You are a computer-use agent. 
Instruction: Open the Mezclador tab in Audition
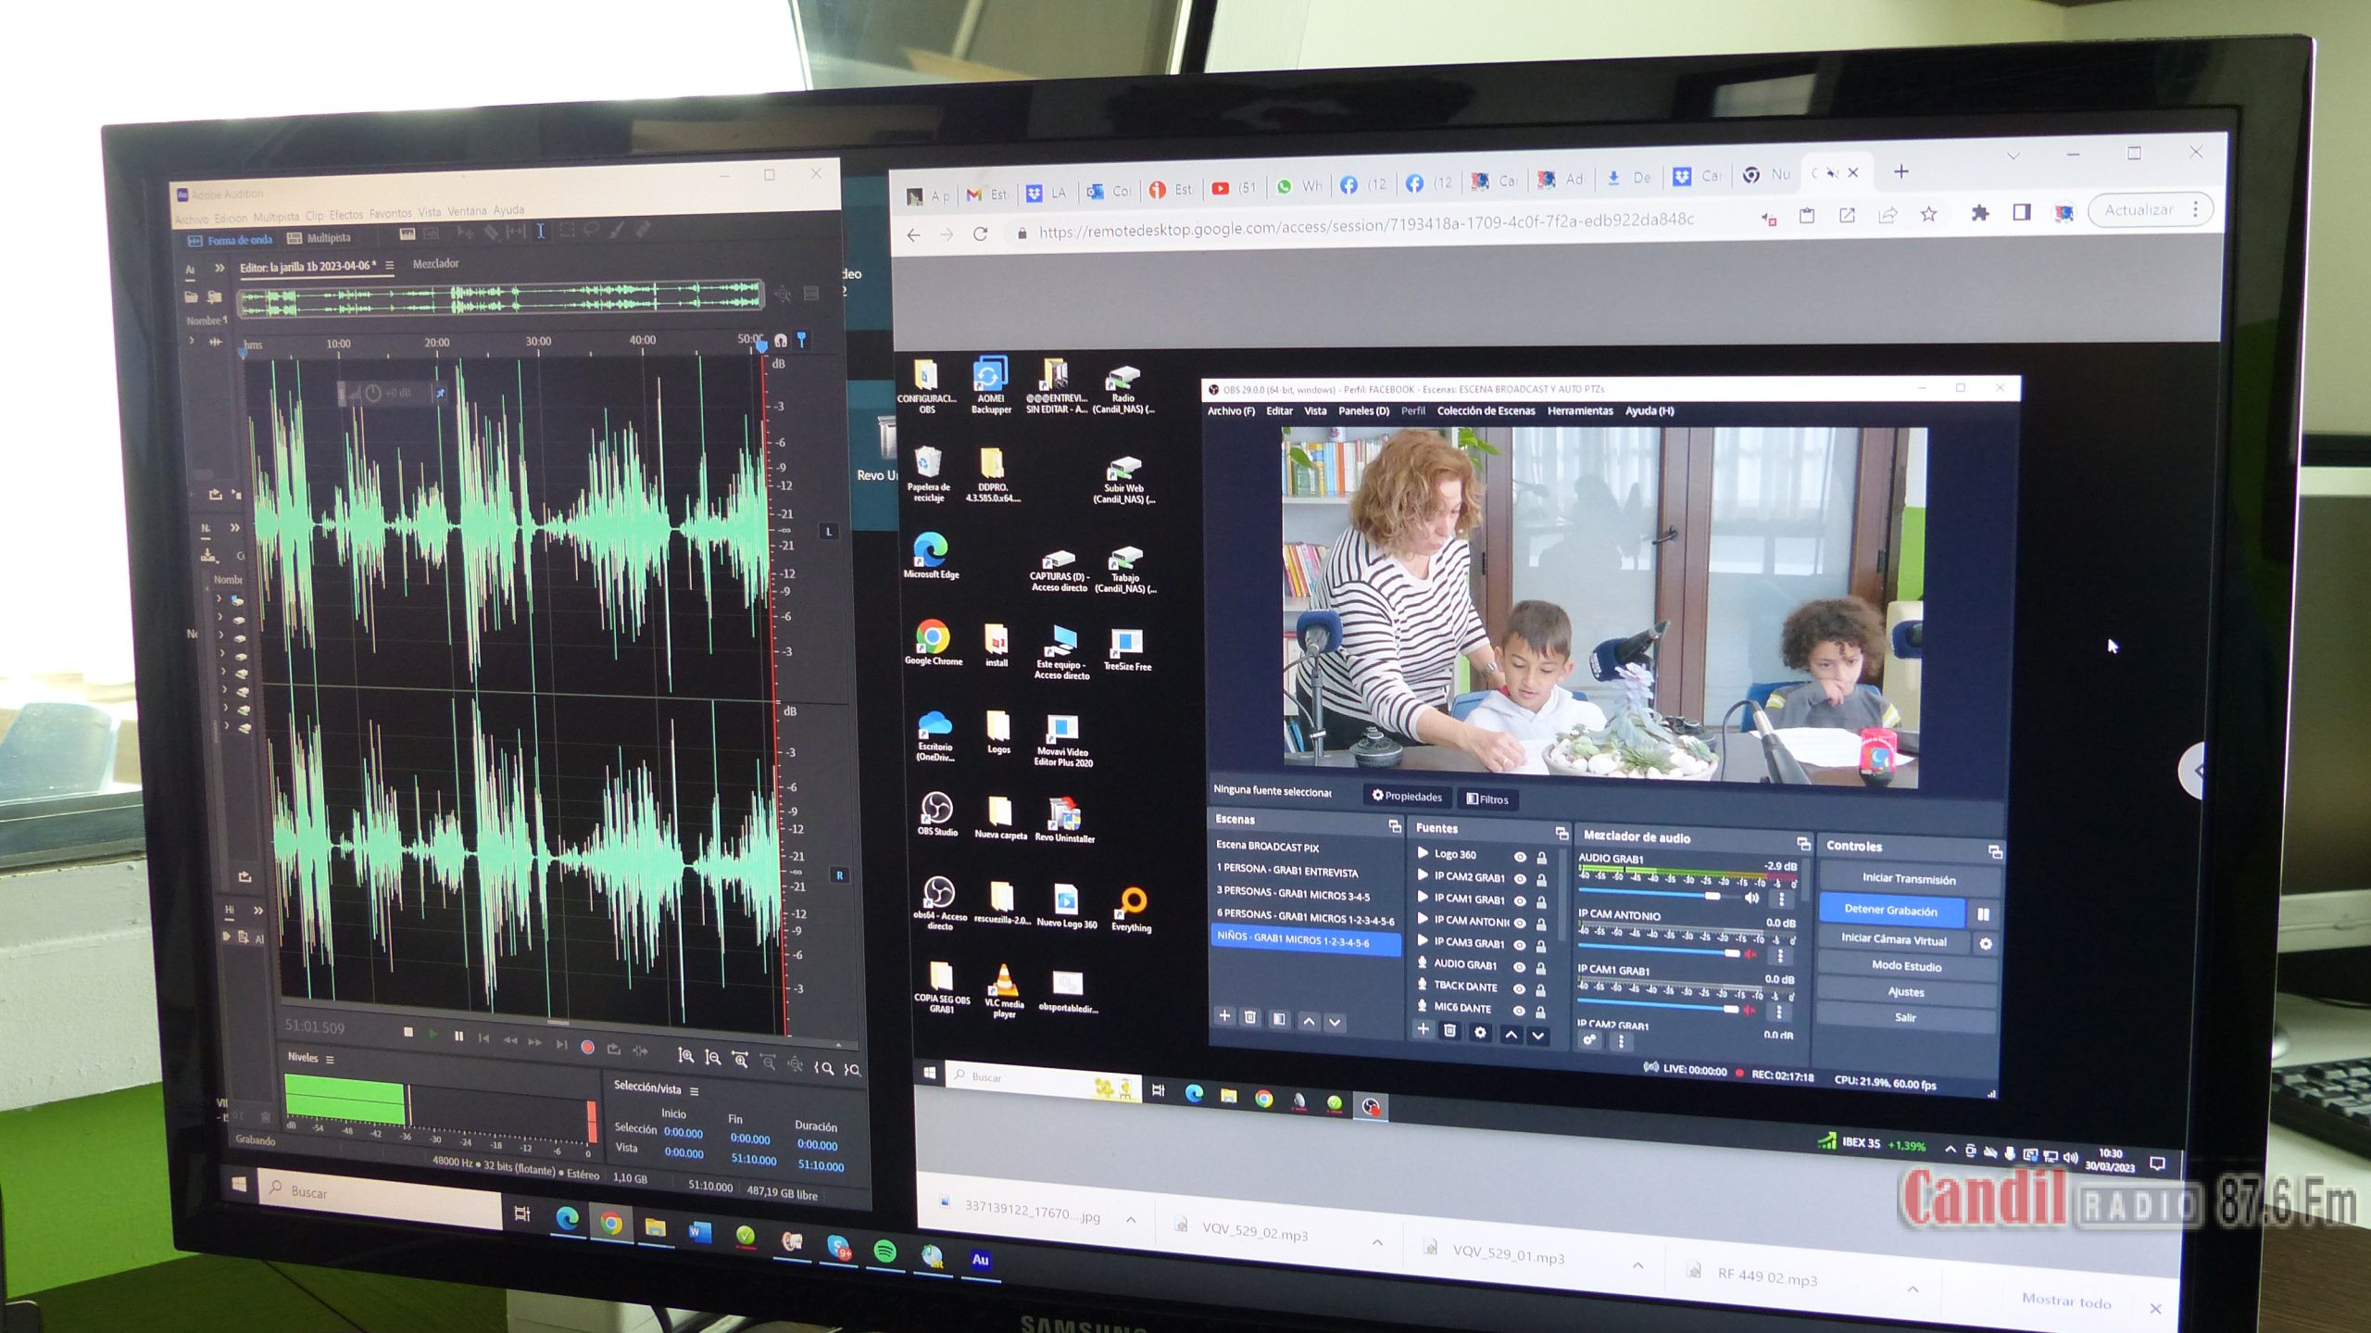(435, 264)
